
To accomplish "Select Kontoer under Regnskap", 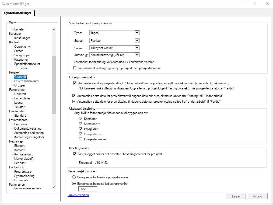I will click(x=19, y=150).
